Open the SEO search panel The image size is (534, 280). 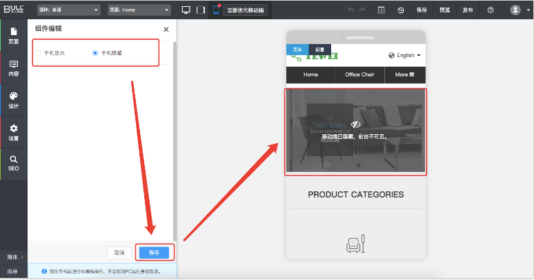coord(13,163)
